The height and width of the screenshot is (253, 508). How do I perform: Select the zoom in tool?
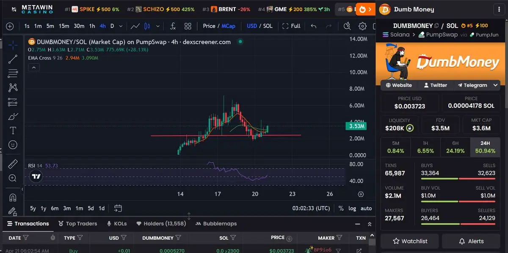tap(13, 178)
